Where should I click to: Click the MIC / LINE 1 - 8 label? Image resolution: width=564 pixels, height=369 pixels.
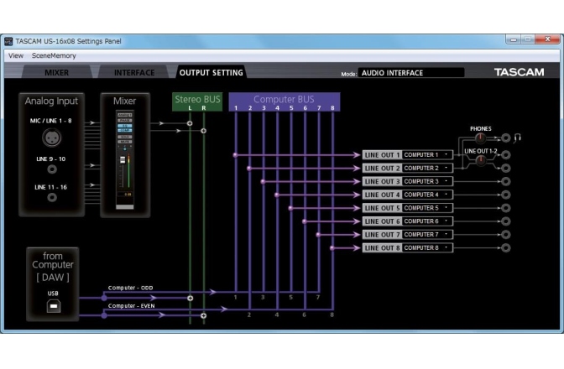(50, 121)
